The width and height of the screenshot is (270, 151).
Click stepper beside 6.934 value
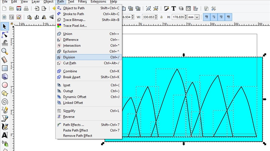click(x=133, y=17)
